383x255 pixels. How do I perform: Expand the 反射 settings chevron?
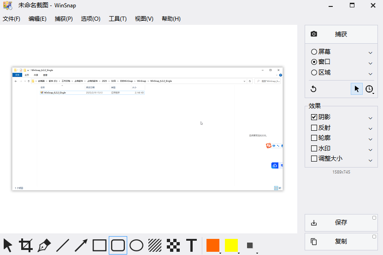[x=370, y=128]
